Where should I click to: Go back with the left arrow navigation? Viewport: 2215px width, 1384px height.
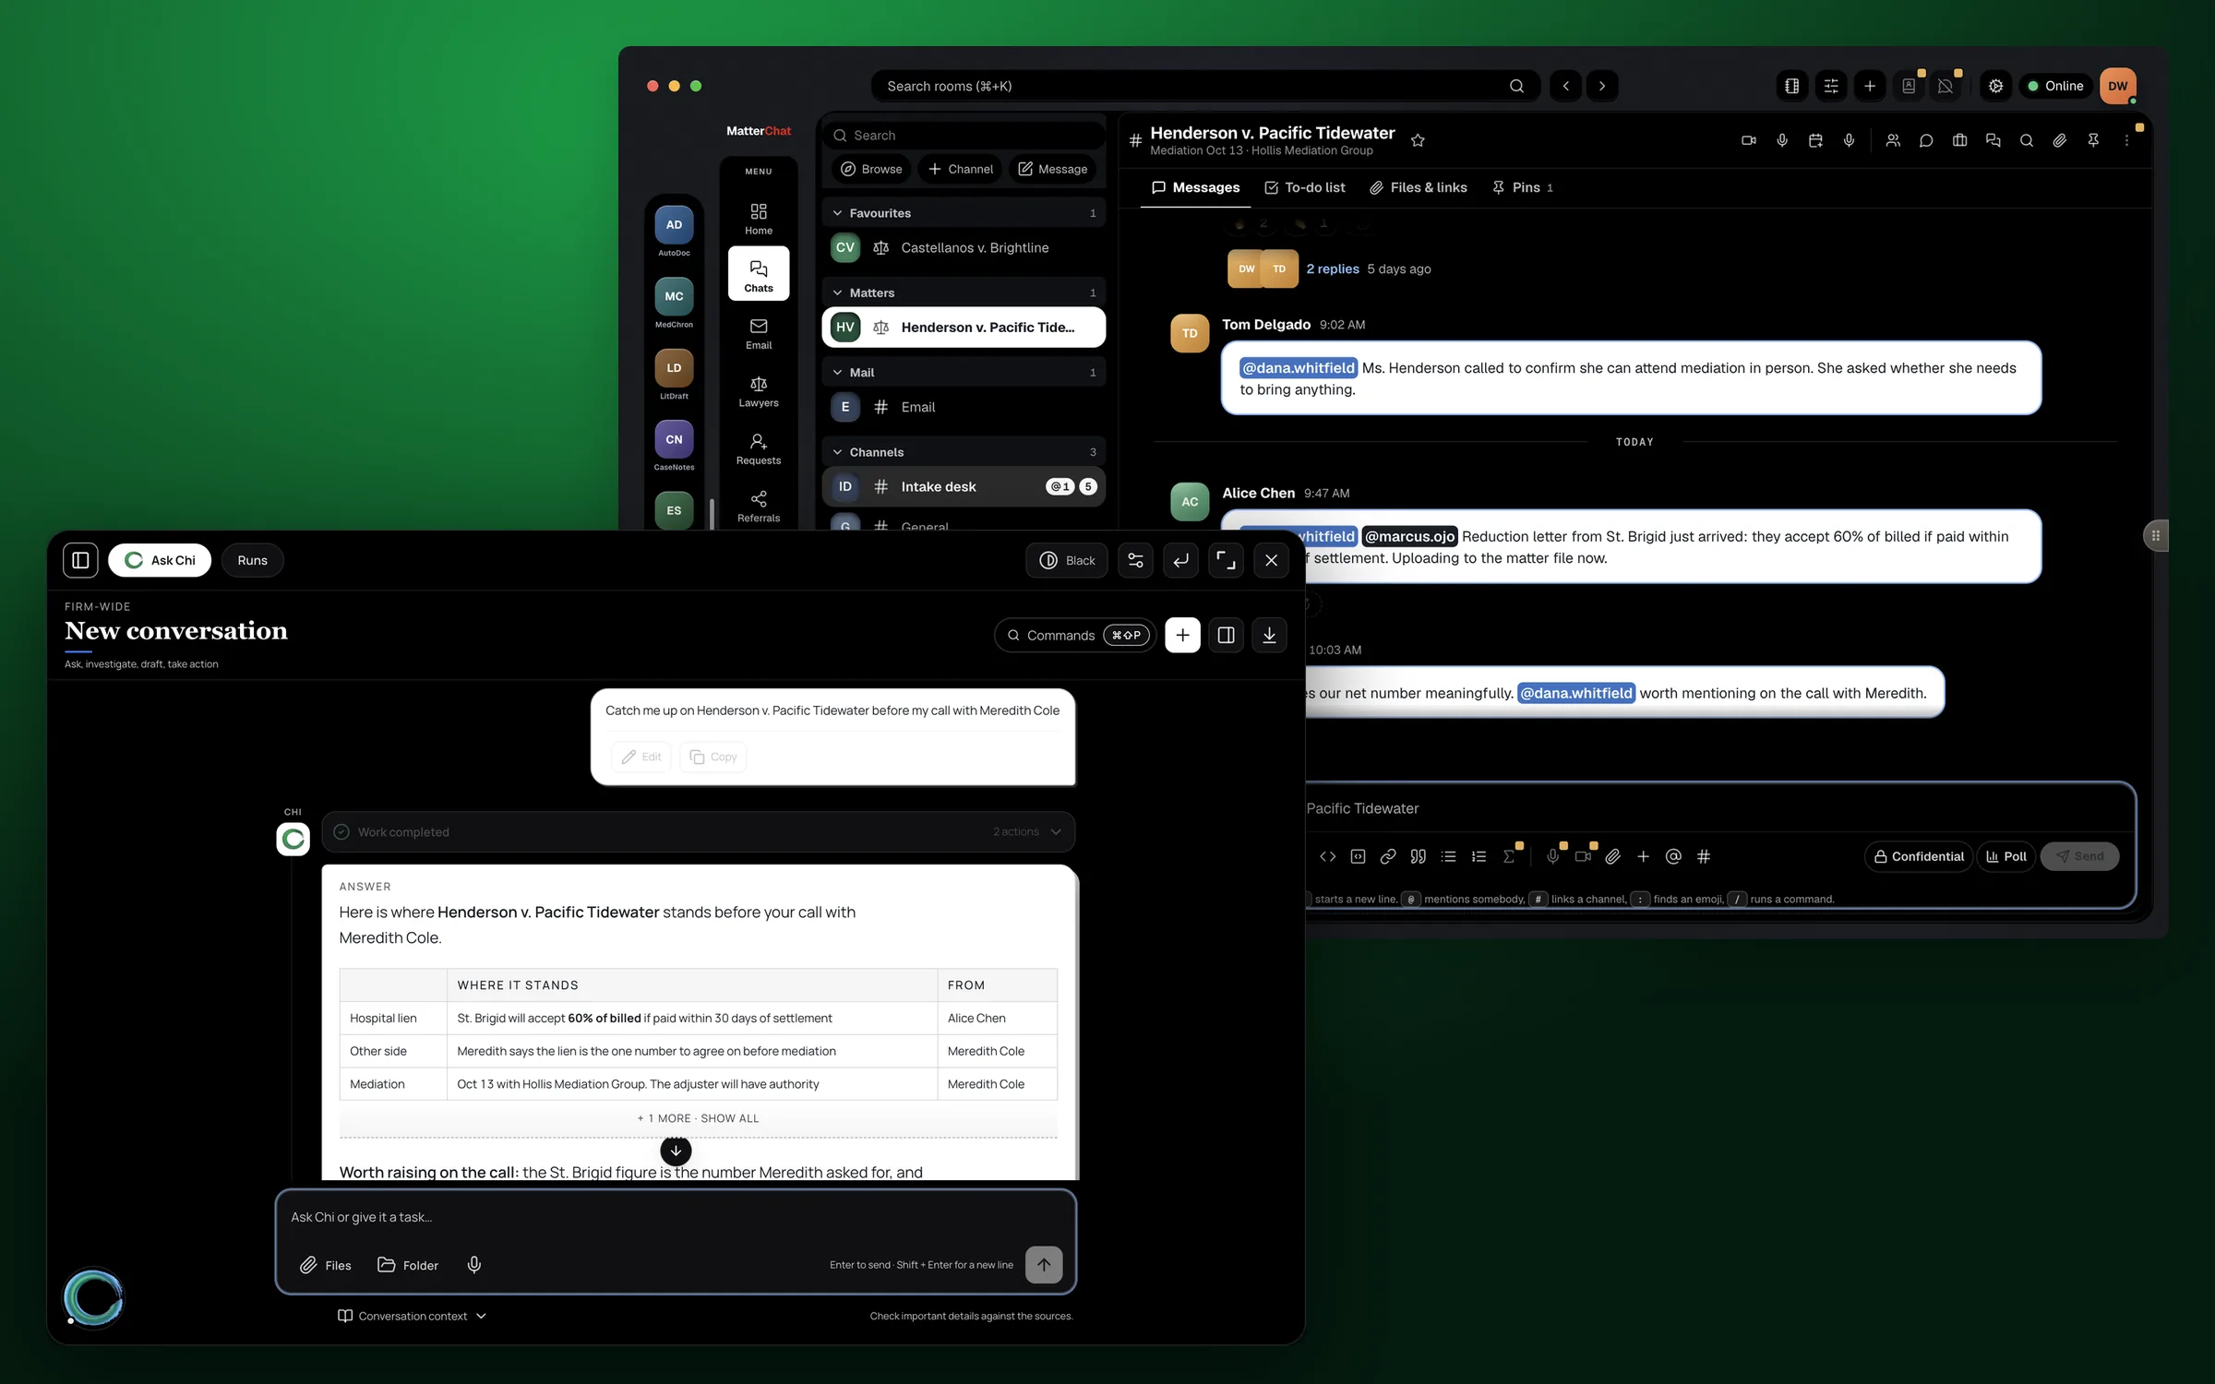(1565, 86)
